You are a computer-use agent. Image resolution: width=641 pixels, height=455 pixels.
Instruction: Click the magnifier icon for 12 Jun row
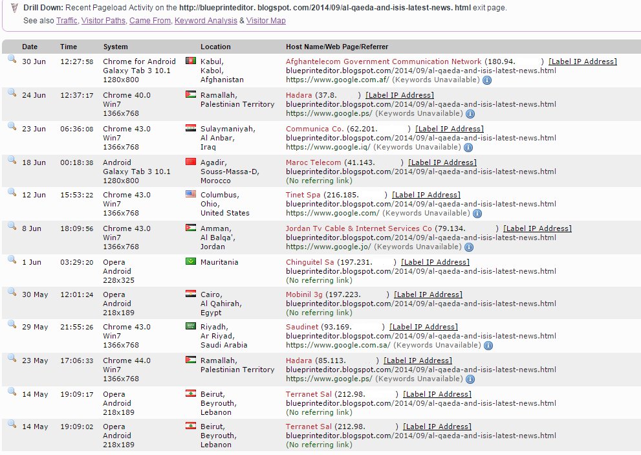pos(12,192)
